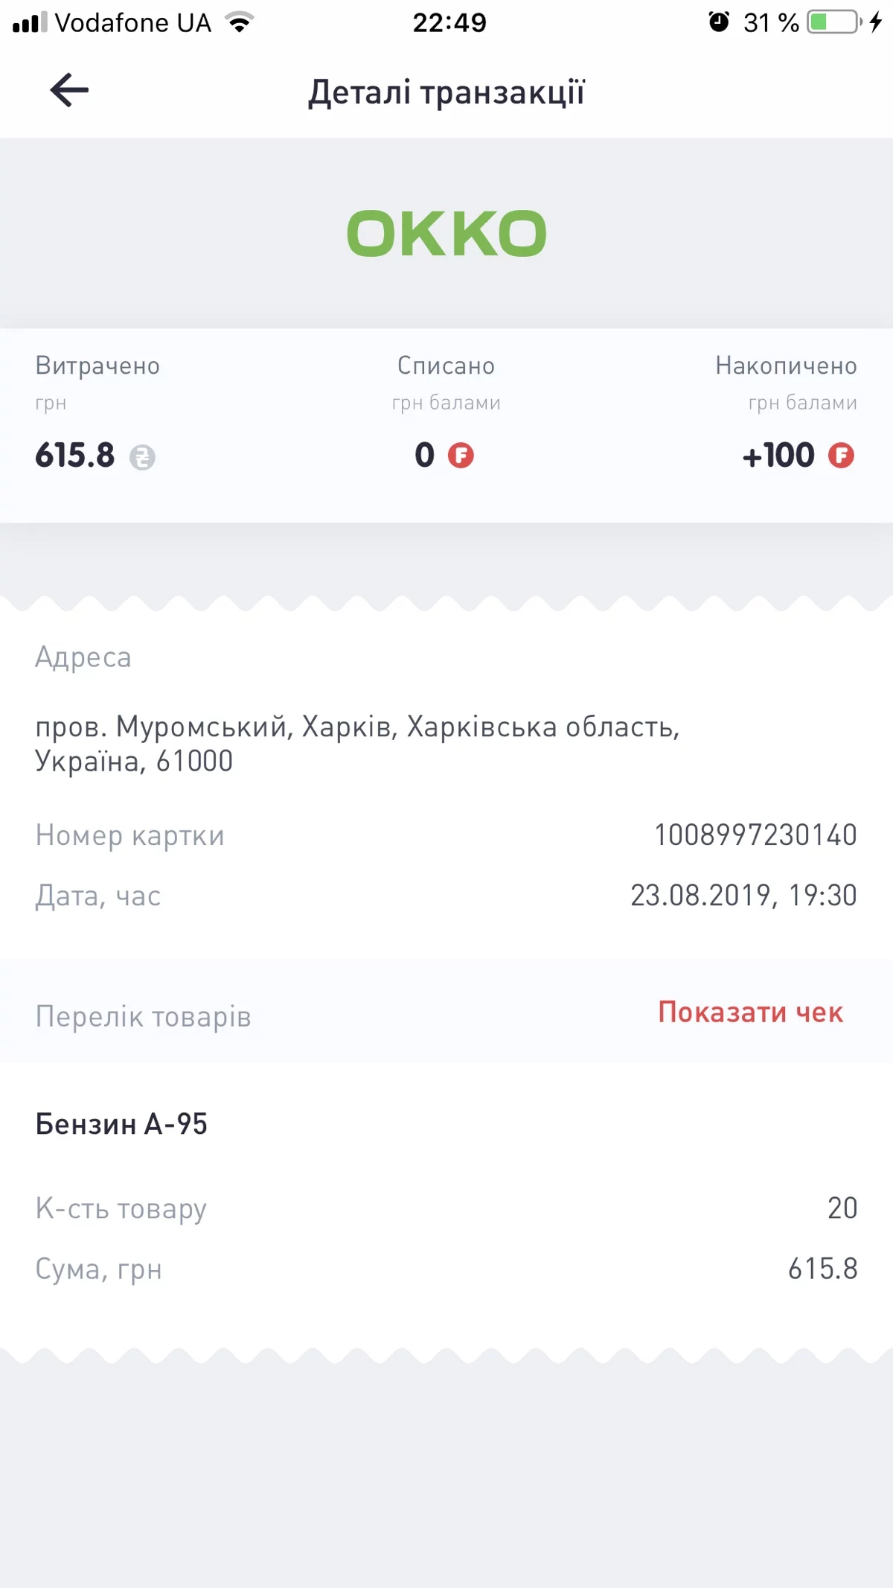The width and height of the screenshot is (893, 1588).
Task: Select the card number 1008997230140
Action: tap(755, 835)
